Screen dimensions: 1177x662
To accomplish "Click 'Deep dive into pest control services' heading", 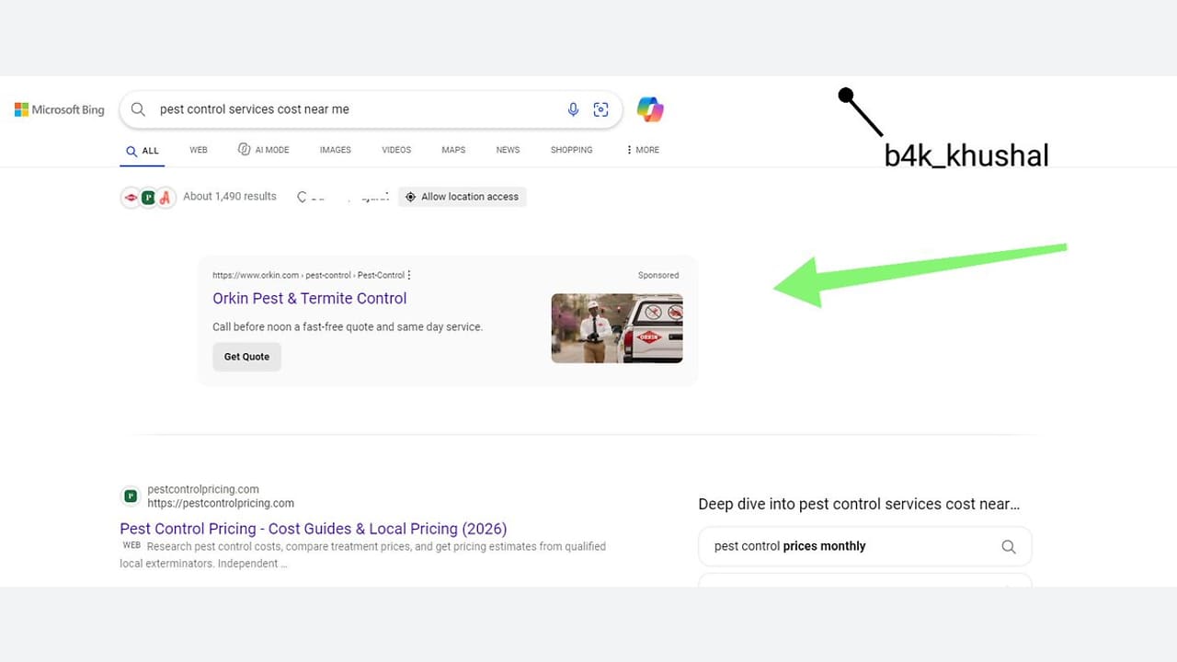I will 859,504.
